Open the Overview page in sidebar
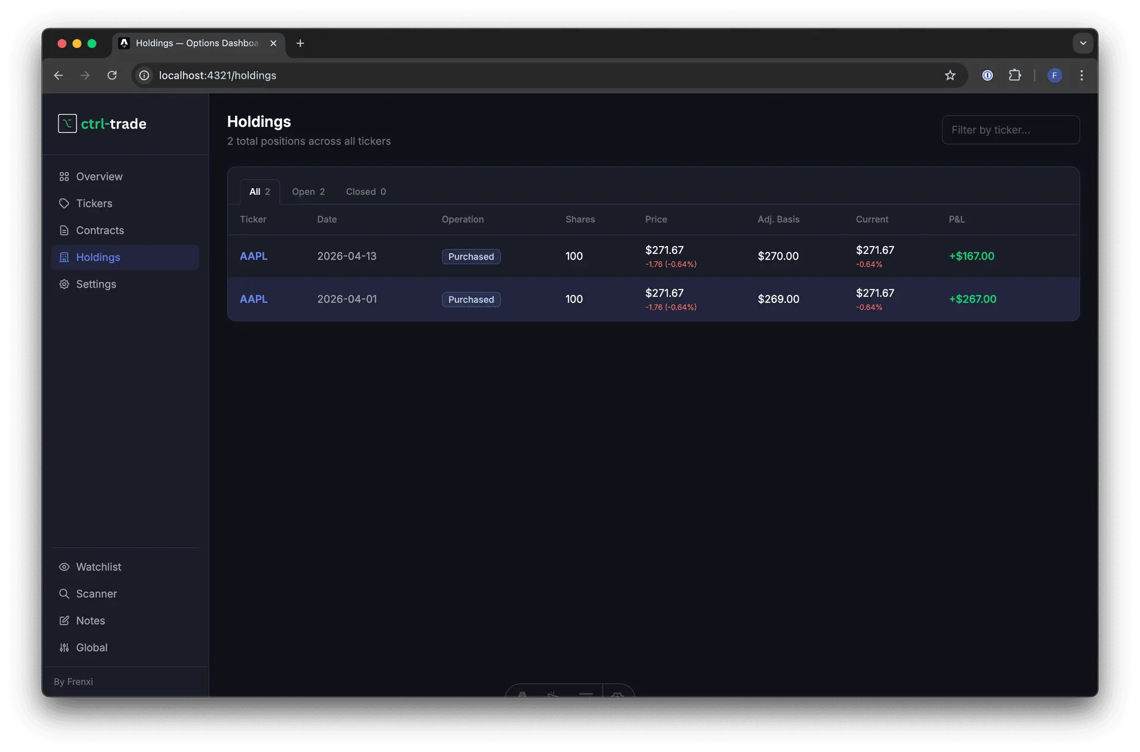This screenshot has width=1140, height=752. point(125,176)
